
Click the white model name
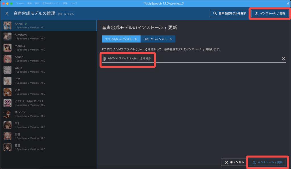(x=18, y=68)
